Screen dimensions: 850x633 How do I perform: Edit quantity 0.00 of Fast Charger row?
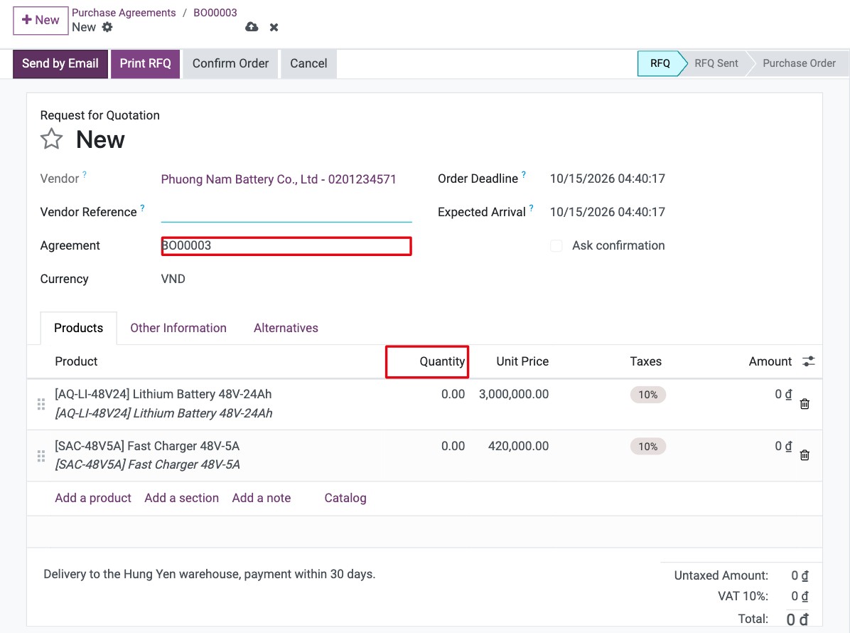pos(453,446)
